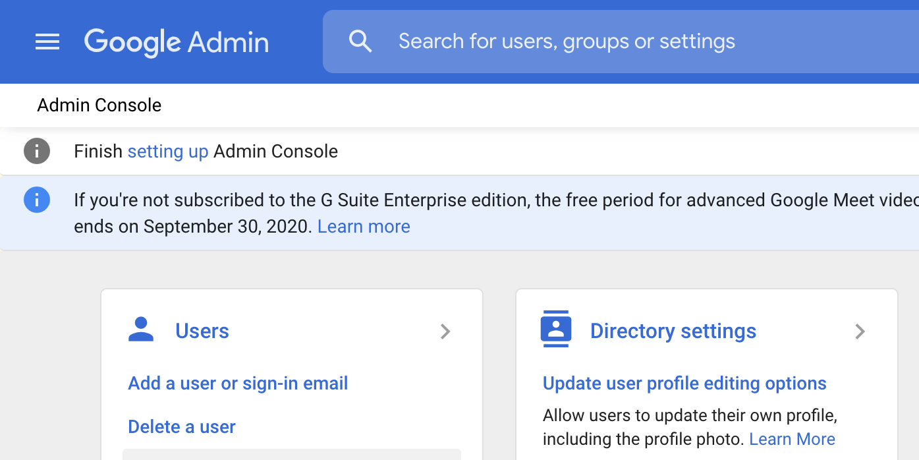Click the Directory settings contact card icon

click(x=555, y=330)
